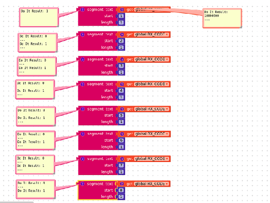Open global RX_CODE dropdown in second row
This screenshot has height=203, width=270.
[x=152, y=35]
